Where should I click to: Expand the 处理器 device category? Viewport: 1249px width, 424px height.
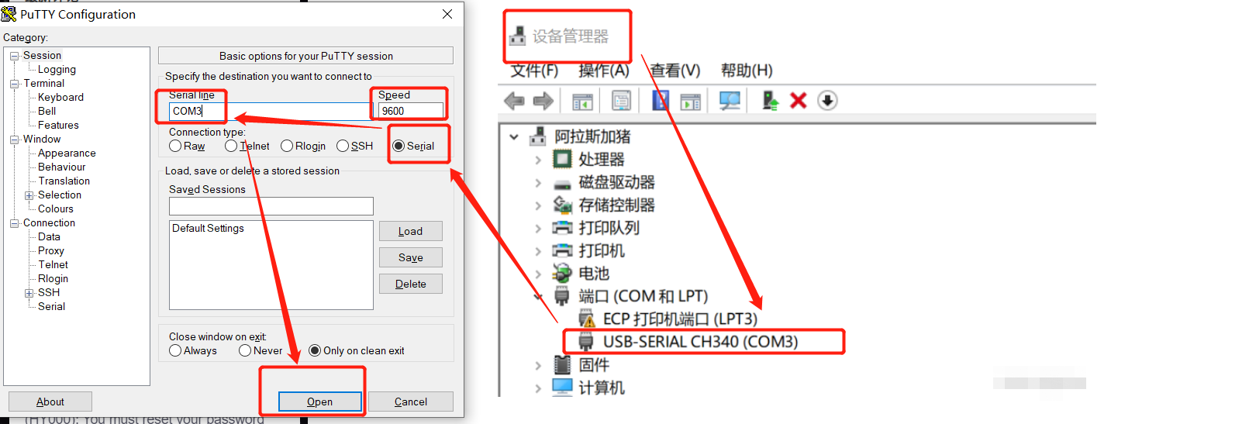click(538, 160)
